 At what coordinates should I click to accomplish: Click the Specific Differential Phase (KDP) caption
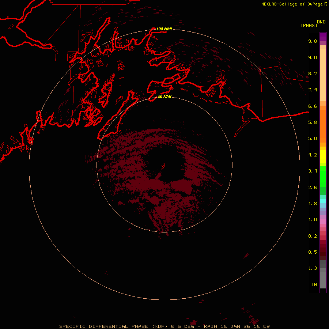point(164,326)
